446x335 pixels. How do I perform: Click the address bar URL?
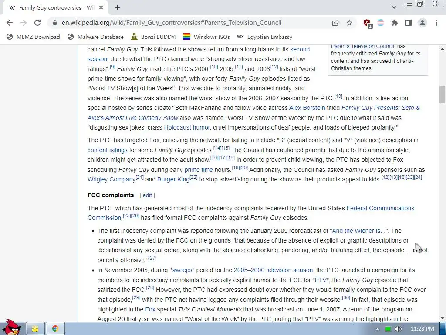pos(172,23)
